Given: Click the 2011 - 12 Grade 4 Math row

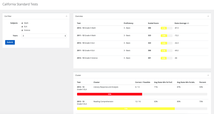Looking at the screenshot, I should click(x=142, y=37).
